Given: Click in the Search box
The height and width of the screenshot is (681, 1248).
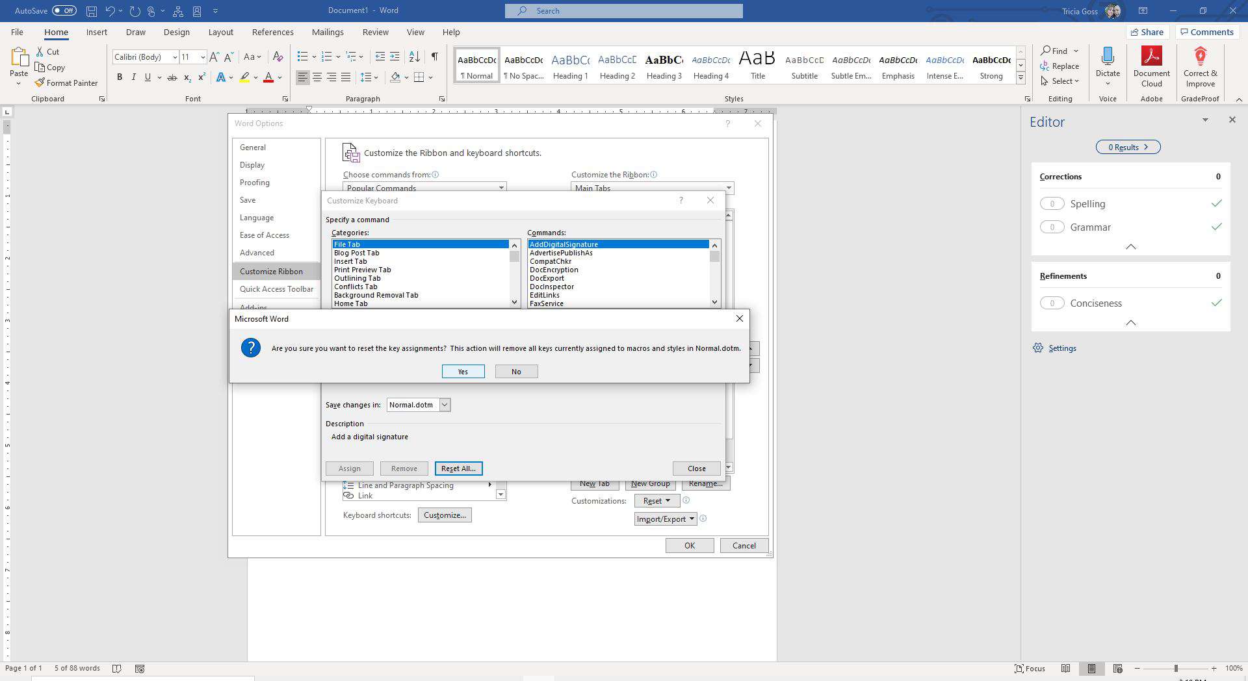Looking at the screenshot, I should [x=623, y=10].
